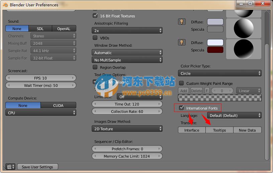
Task: Open the Language Default dropdown
Action: tap(234, 115)
